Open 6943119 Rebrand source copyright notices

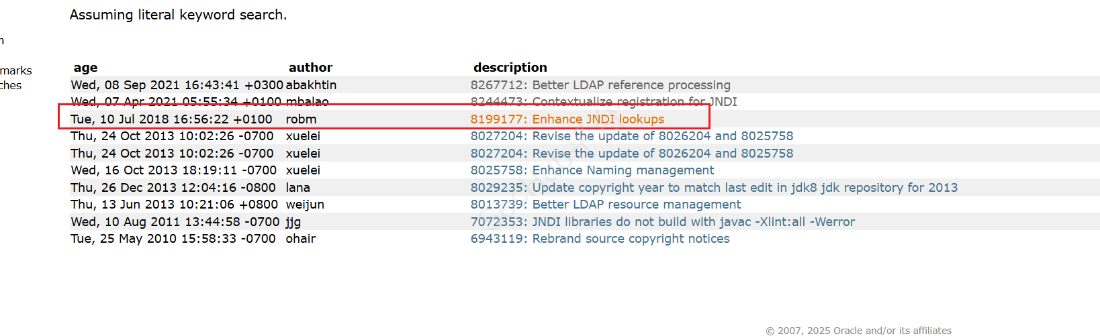click(x=599, y=239)
